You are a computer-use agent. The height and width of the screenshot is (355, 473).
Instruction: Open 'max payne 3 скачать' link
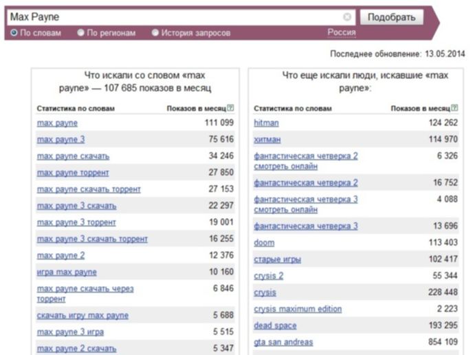[x=76, y=206]
